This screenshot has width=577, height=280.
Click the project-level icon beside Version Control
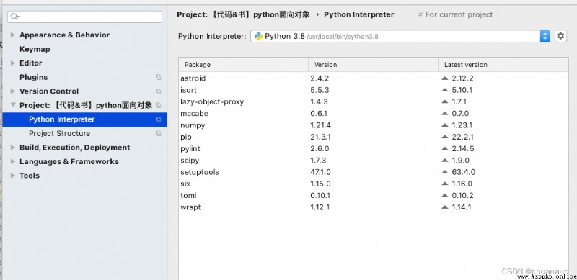[158, 91]
